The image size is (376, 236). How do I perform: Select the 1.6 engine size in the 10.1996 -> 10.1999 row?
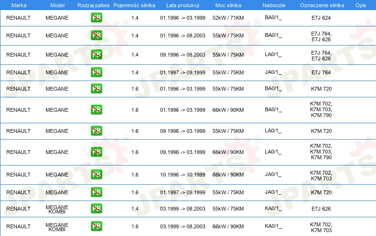point(135,175)
